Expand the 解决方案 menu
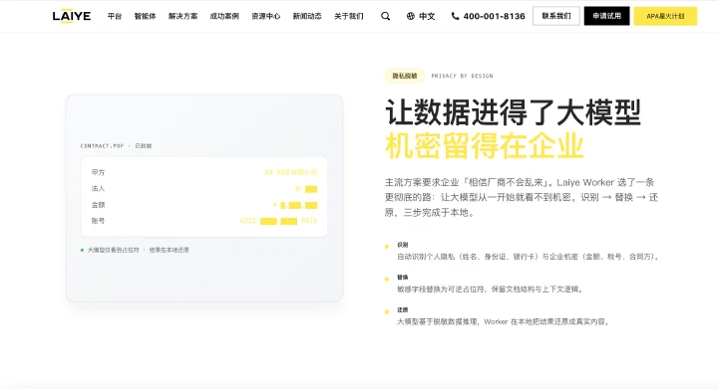Viewport: 718px width, 389px height. (x=182, y=16)
